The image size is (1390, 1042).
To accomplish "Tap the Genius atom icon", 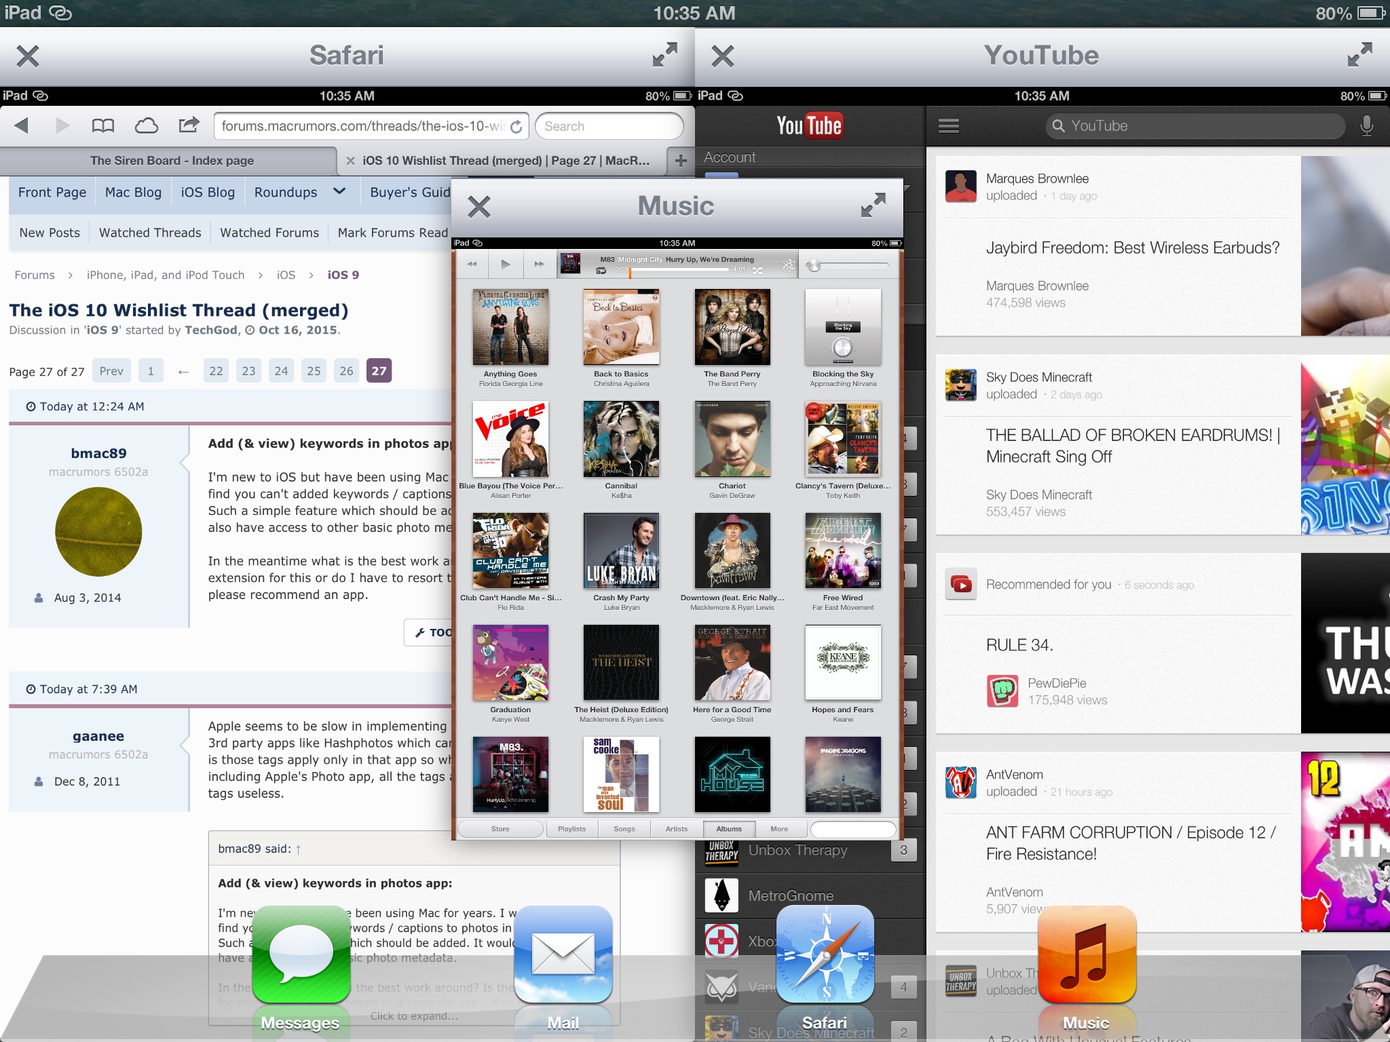I will pos(788,265).
